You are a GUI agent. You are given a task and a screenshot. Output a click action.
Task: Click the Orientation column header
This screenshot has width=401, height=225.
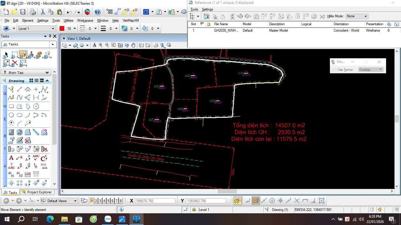[x=341, y=24]
